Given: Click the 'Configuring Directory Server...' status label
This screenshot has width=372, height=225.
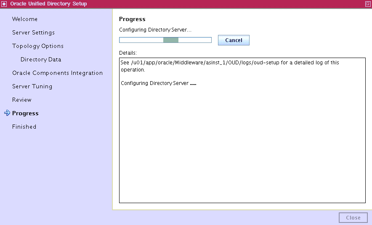Looking at the screenshot, I should (155, 30).
